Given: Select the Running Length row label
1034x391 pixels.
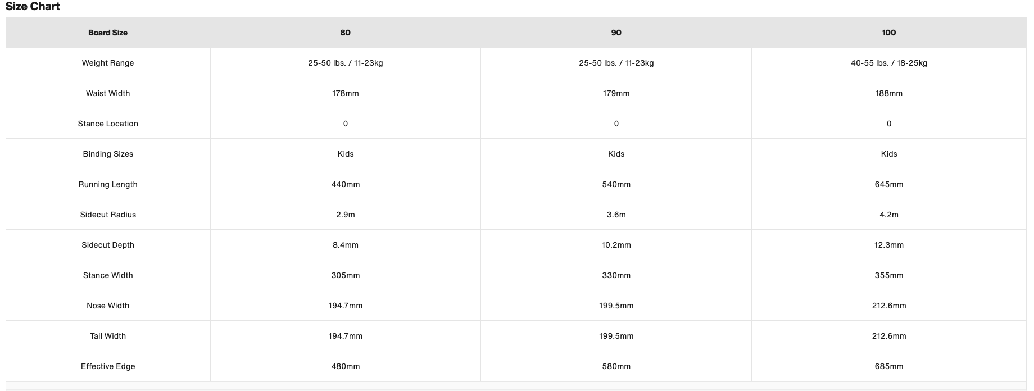Looking at the screenshot, I should coord(108,184).
